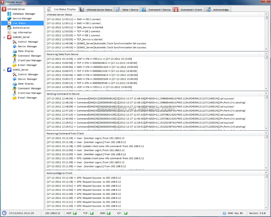Click the MAC Key globe icon
Screen dimensions: 271x217
tap(224, 213)
